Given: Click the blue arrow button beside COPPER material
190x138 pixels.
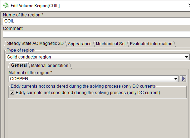Looking at the screenshot, I should coord(183,79).
